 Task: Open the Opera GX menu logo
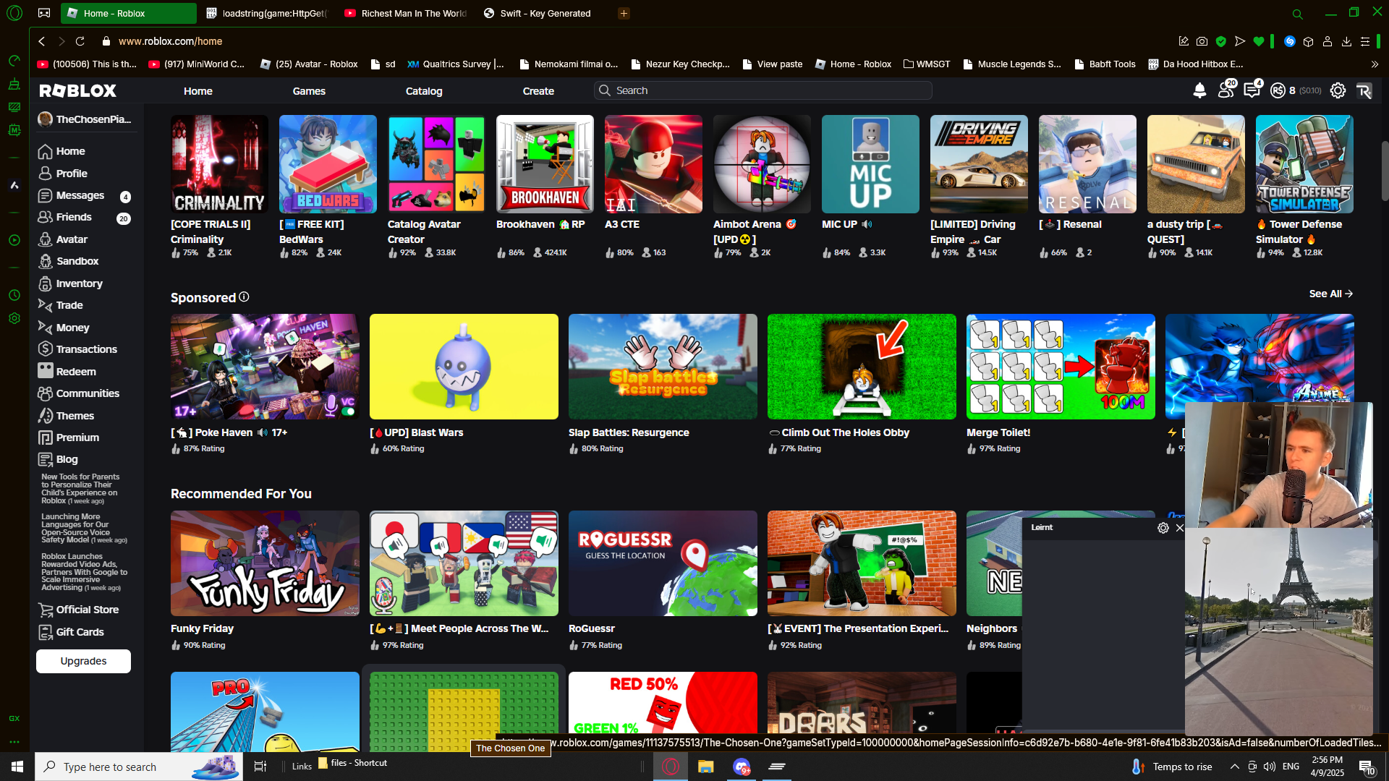pos(14,13)
